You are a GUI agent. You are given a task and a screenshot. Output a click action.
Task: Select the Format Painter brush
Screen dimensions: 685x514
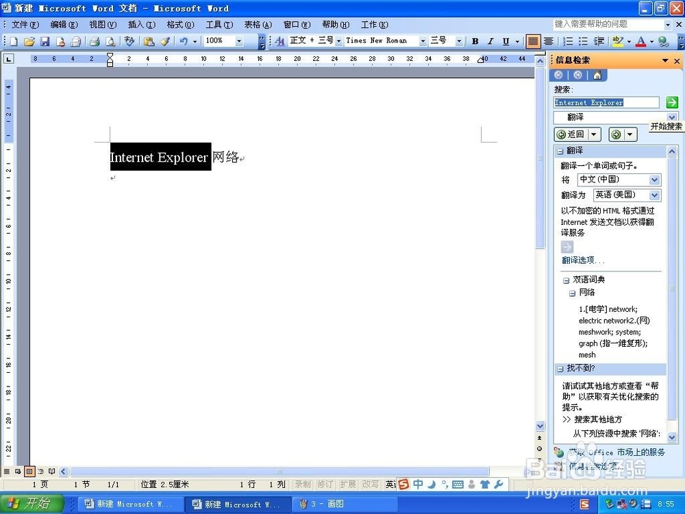click(x=164, y=42)
